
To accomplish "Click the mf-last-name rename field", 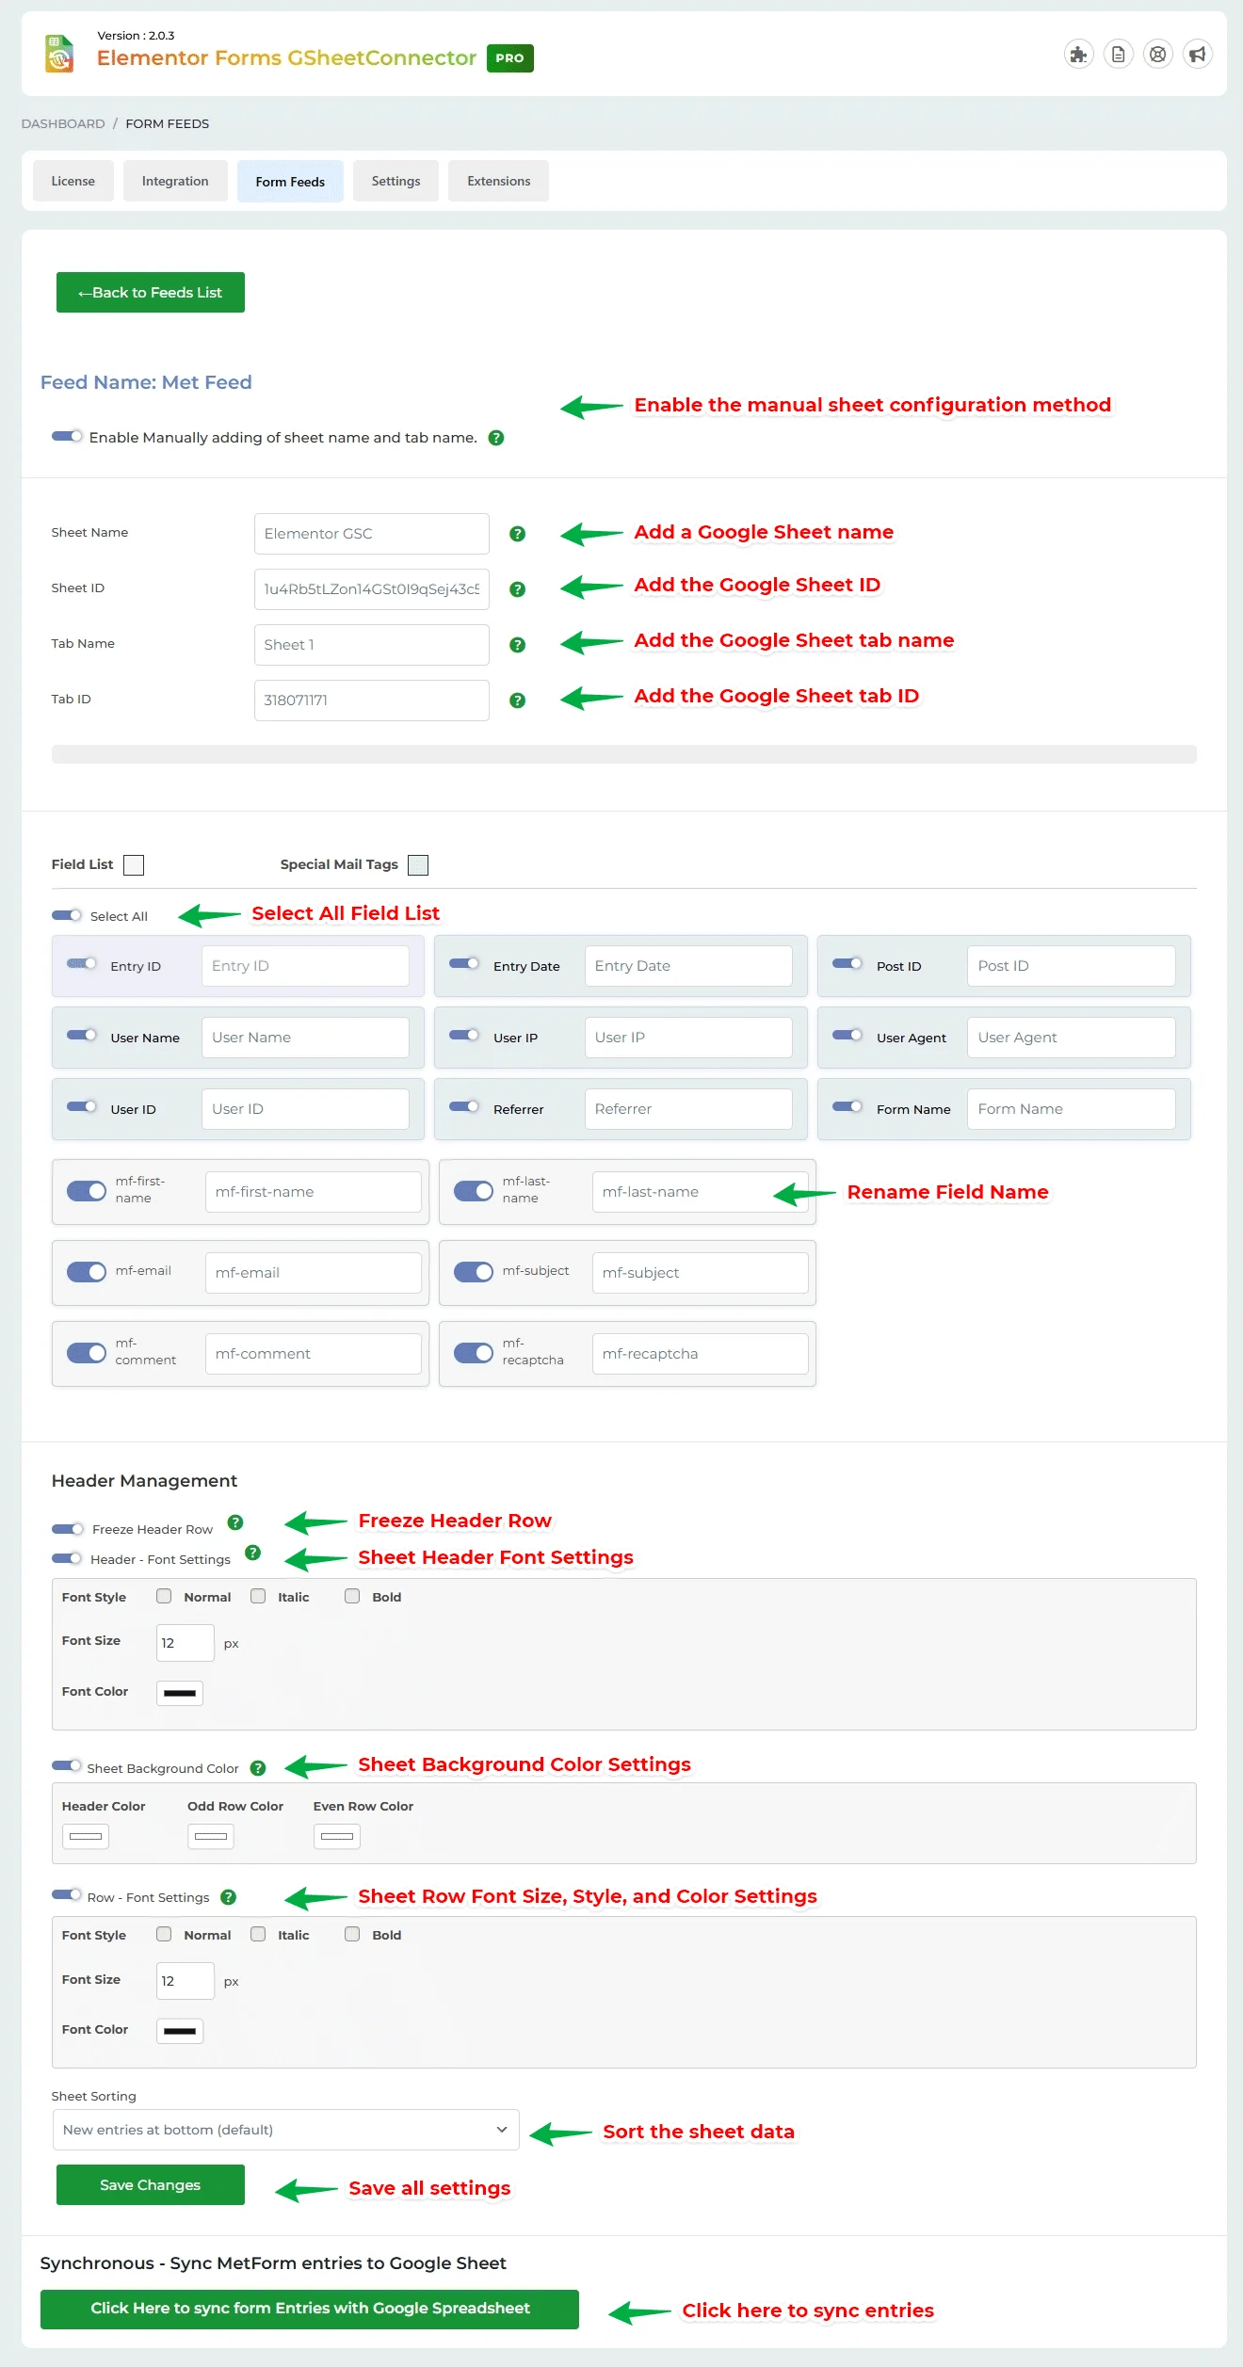I will coord(700,1191).
